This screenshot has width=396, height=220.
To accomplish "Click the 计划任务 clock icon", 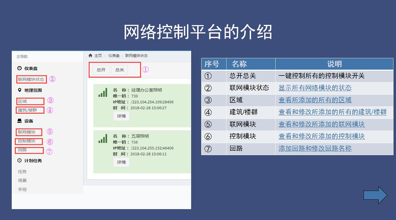I will coord(19,161).
